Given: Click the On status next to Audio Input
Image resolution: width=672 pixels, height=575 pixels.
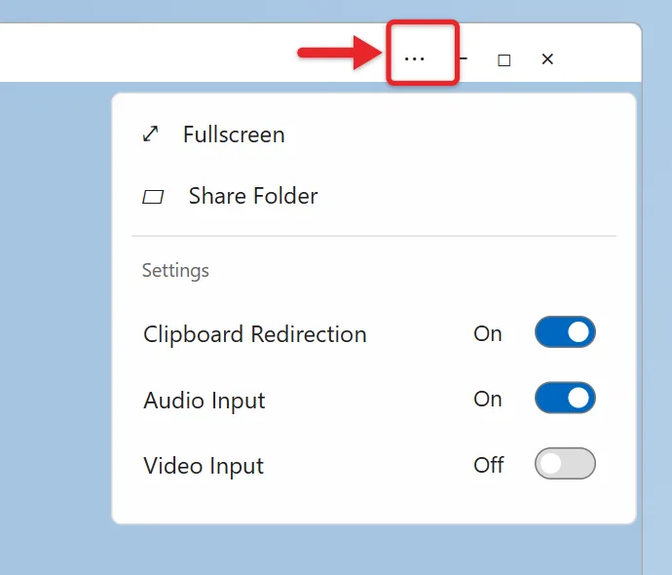Looking at the screenshot, I should tap(488, 400).
